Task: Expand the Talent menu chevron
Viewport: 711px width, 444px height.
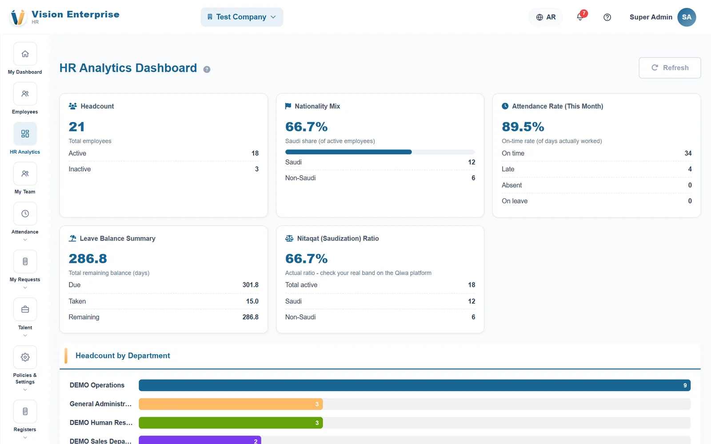Action: tap(25, 336)
